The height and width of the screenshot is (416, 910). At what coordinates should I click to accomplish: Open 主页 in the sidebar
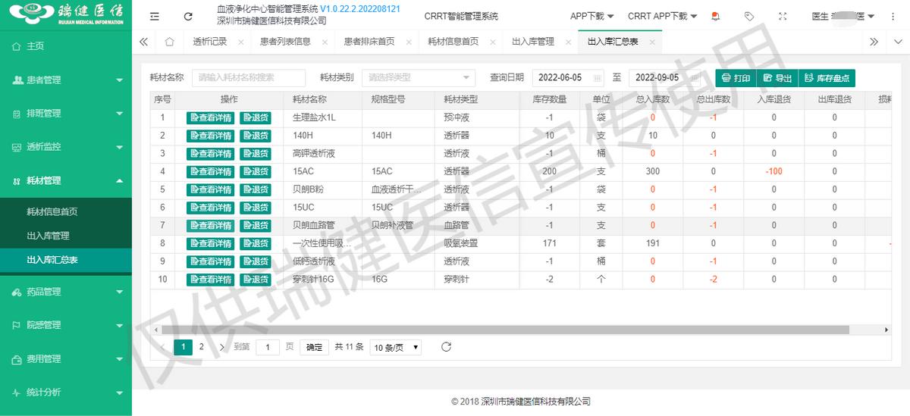(x=66, y=46)
